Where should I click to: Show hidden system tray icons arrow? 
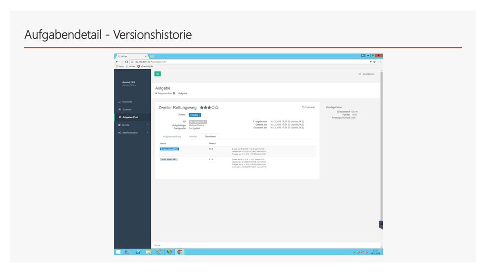(354, 252)
